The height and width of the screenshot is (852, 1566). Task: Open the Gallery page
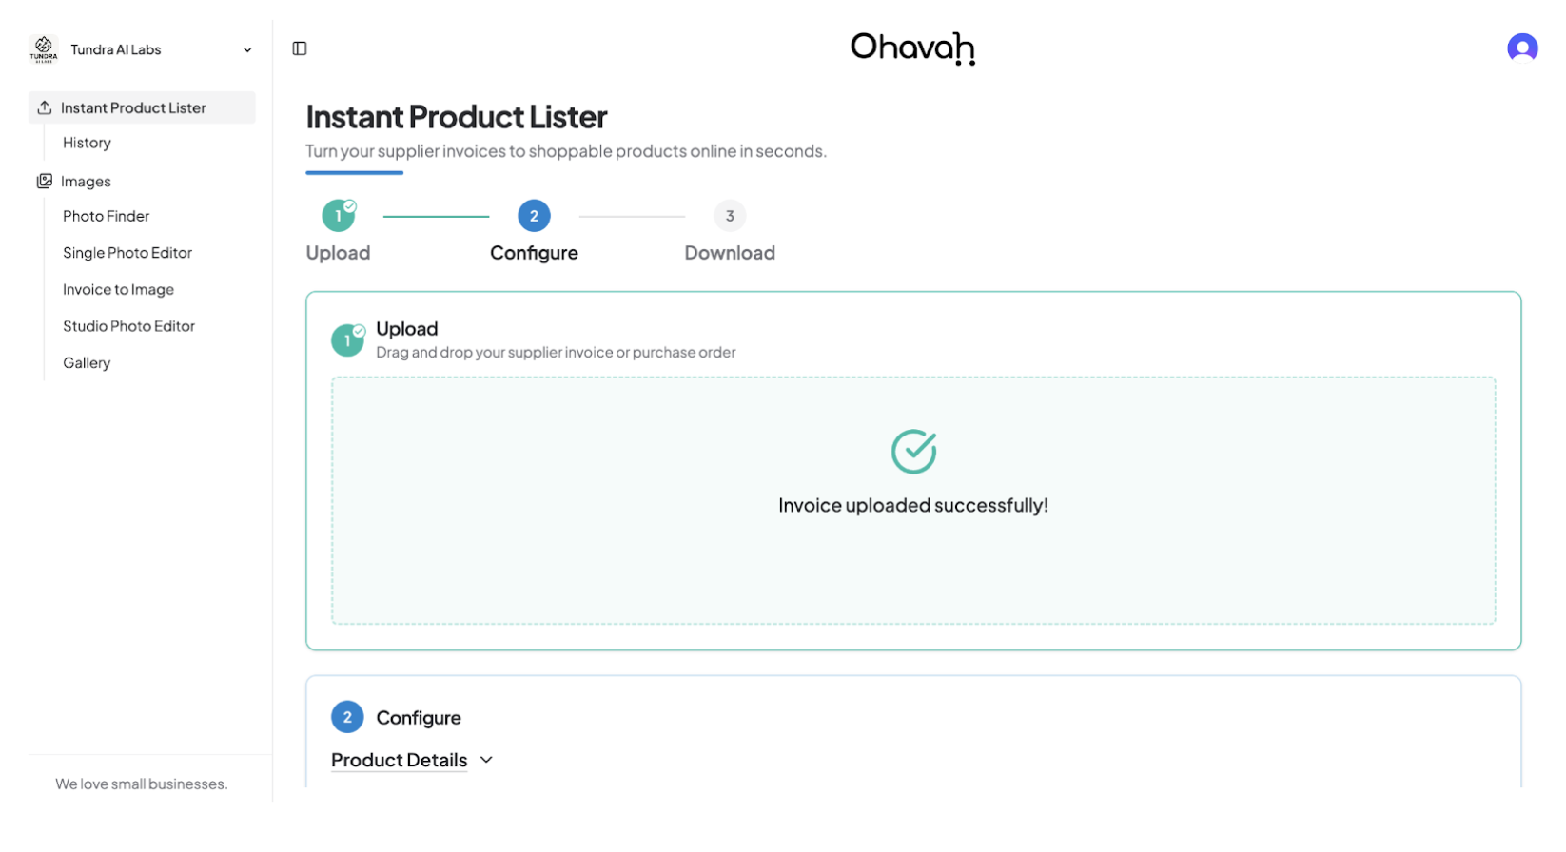87,363
